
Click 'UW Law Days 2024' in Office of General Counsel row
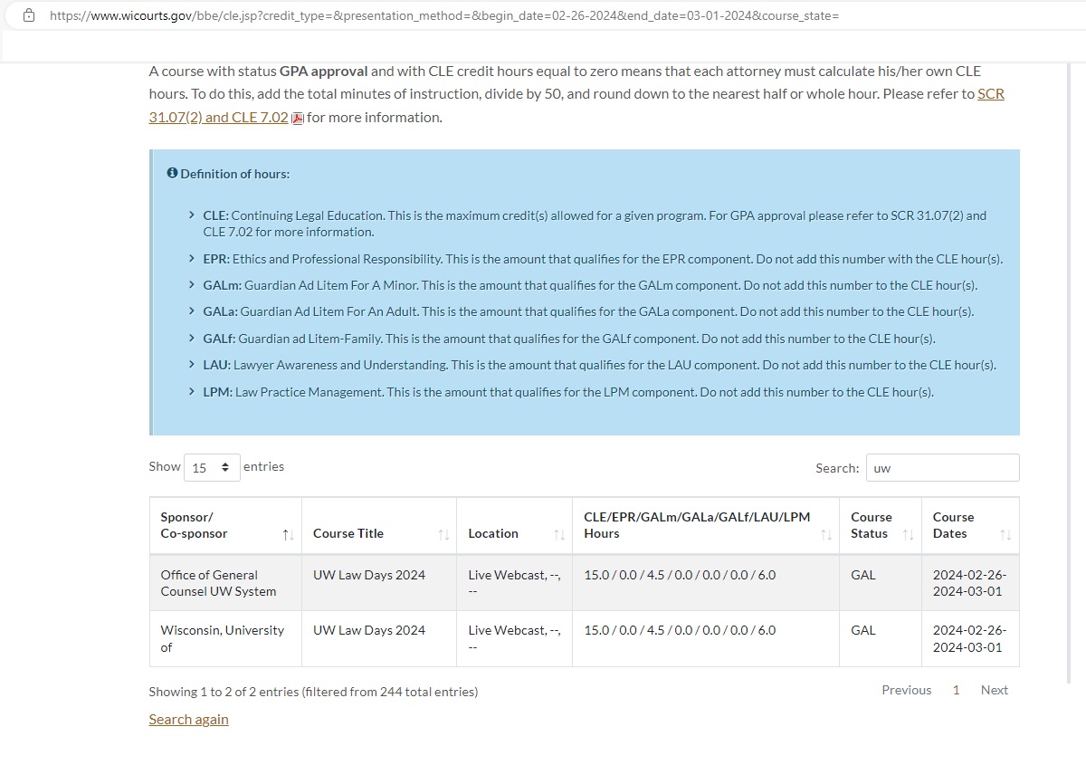(368, 575)
